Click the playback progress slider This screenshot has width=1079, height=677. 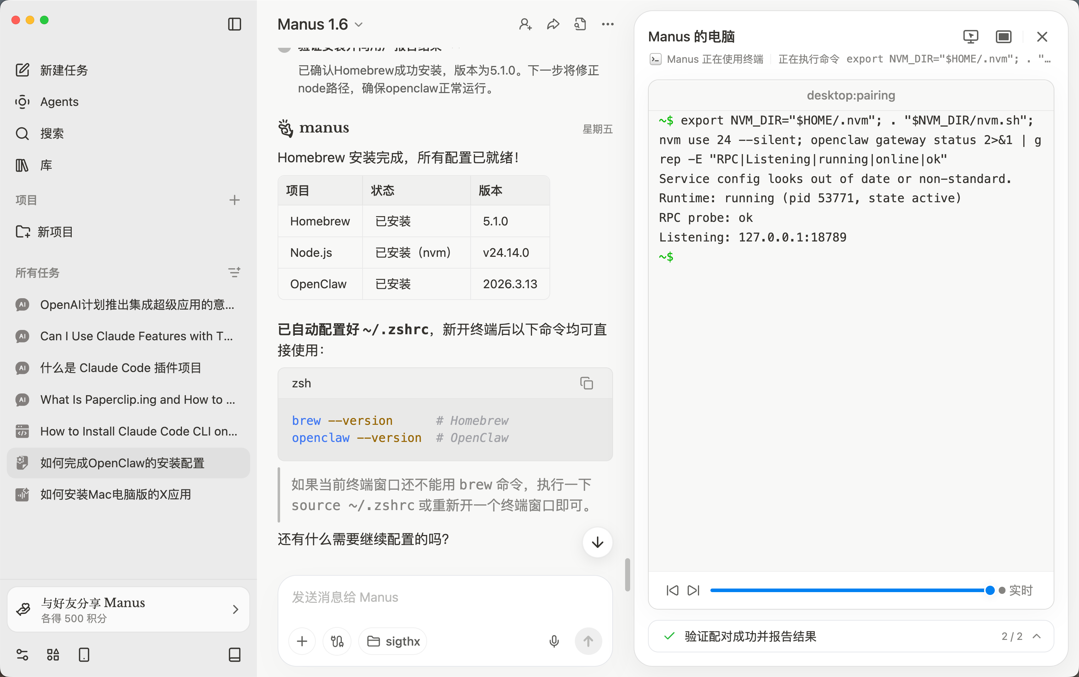[x=851, y=590]
